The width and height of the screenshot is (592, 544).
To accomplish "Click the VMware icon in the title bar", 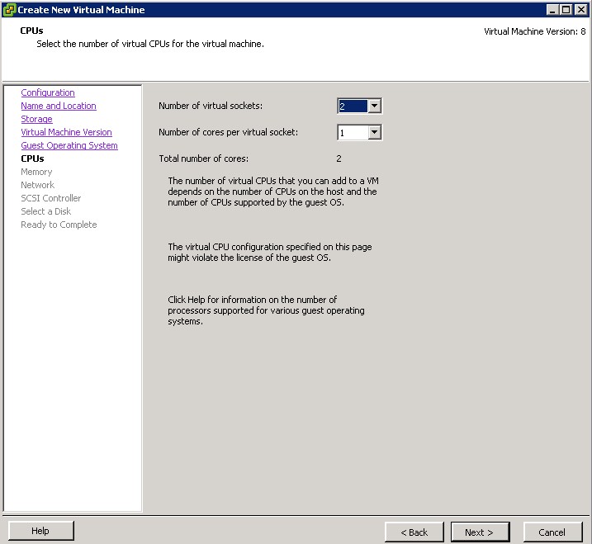I will pos(9,10).
